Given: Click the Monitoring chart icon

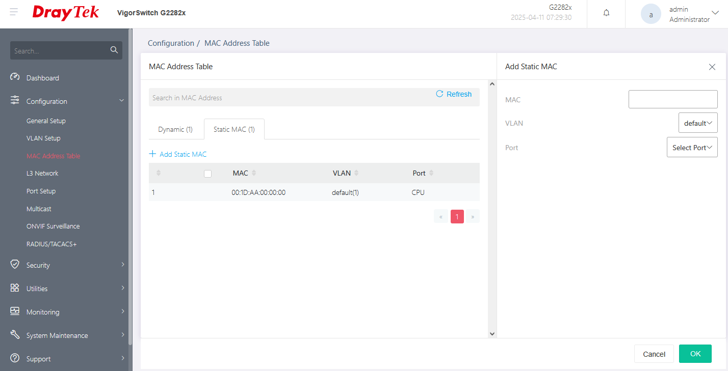Looking at the screenshot, I should [15, 311].
